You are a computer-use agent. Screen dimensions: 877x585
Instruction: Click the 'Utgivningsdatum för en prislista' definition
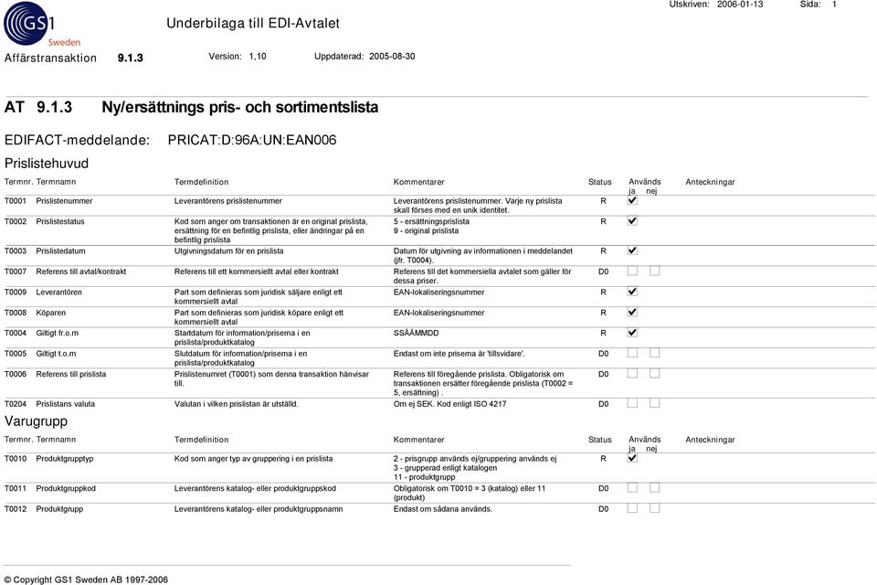(x=228, y=251)
